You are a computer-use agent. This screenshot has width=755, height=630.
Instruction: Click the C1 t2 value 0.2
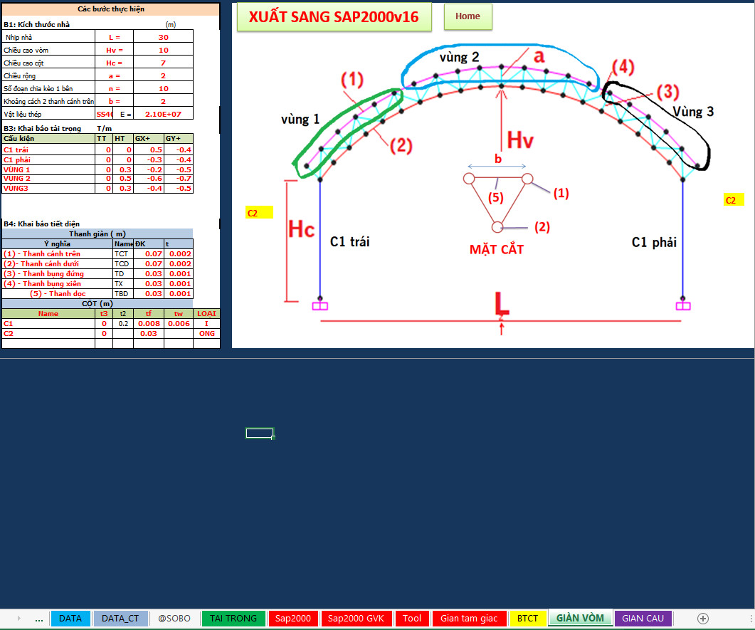[x=123, y=324]
